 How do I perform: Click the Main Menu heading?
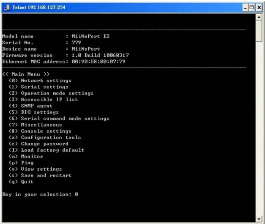click(x=26, y=74)
